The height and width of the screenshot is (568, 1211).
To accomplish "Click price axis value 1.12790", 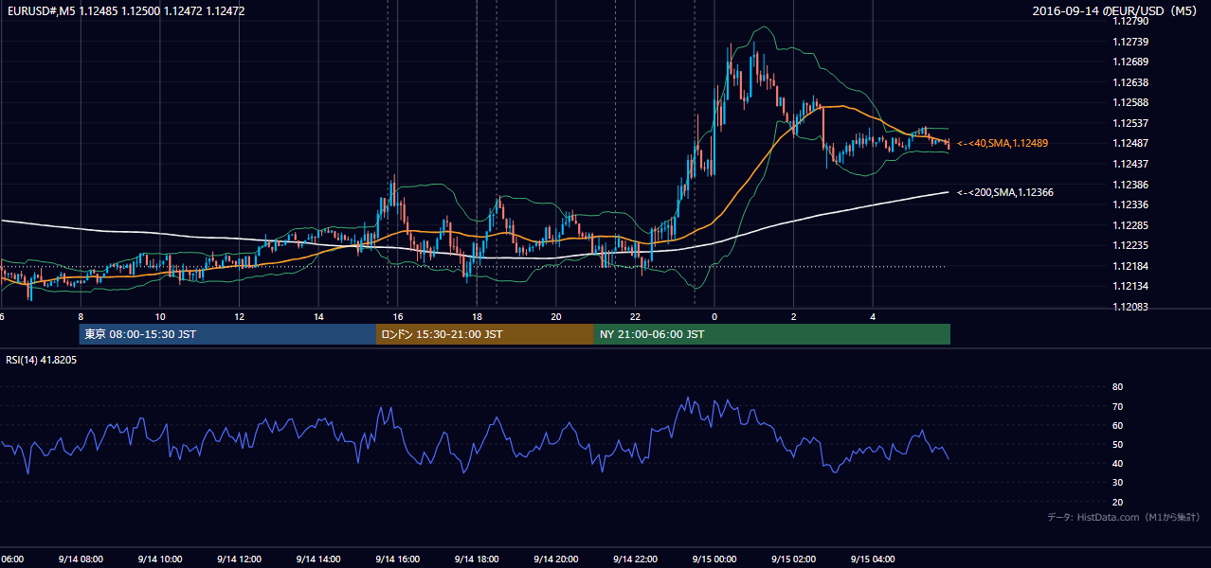I will coord(1131,22).
